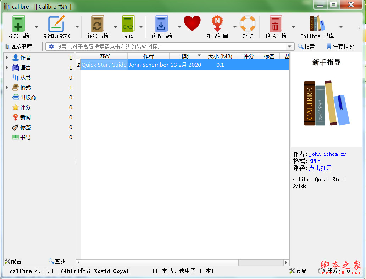Select the 格式 formats category
The image size is (366, 279).
[x=25, y=88]
